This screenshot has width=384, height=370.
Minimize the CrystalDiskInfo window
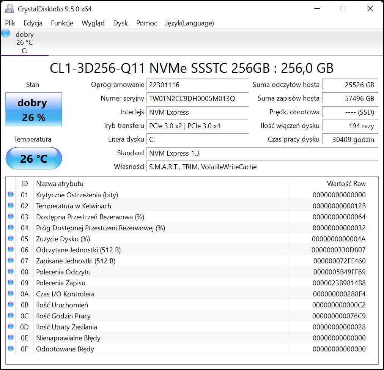(x=317, y=9)
